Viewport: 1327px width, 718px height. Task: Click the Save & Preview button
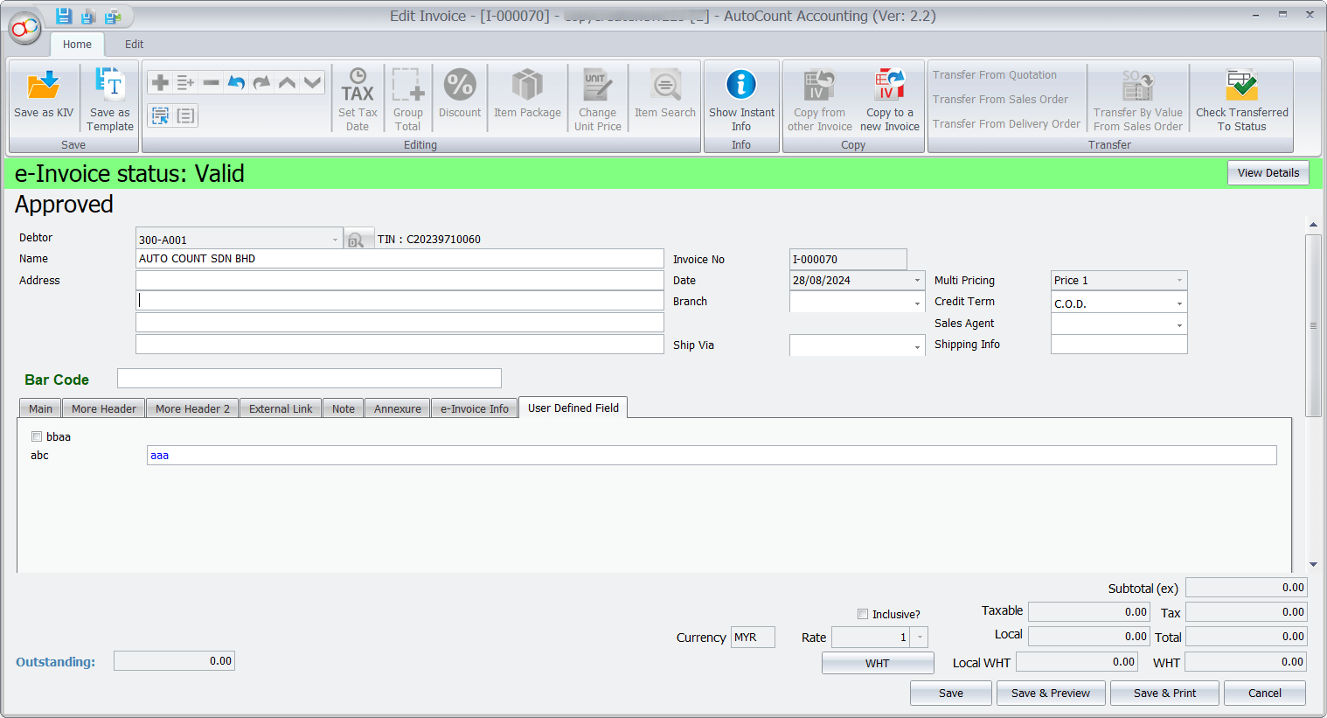[x=1051, y=694]
